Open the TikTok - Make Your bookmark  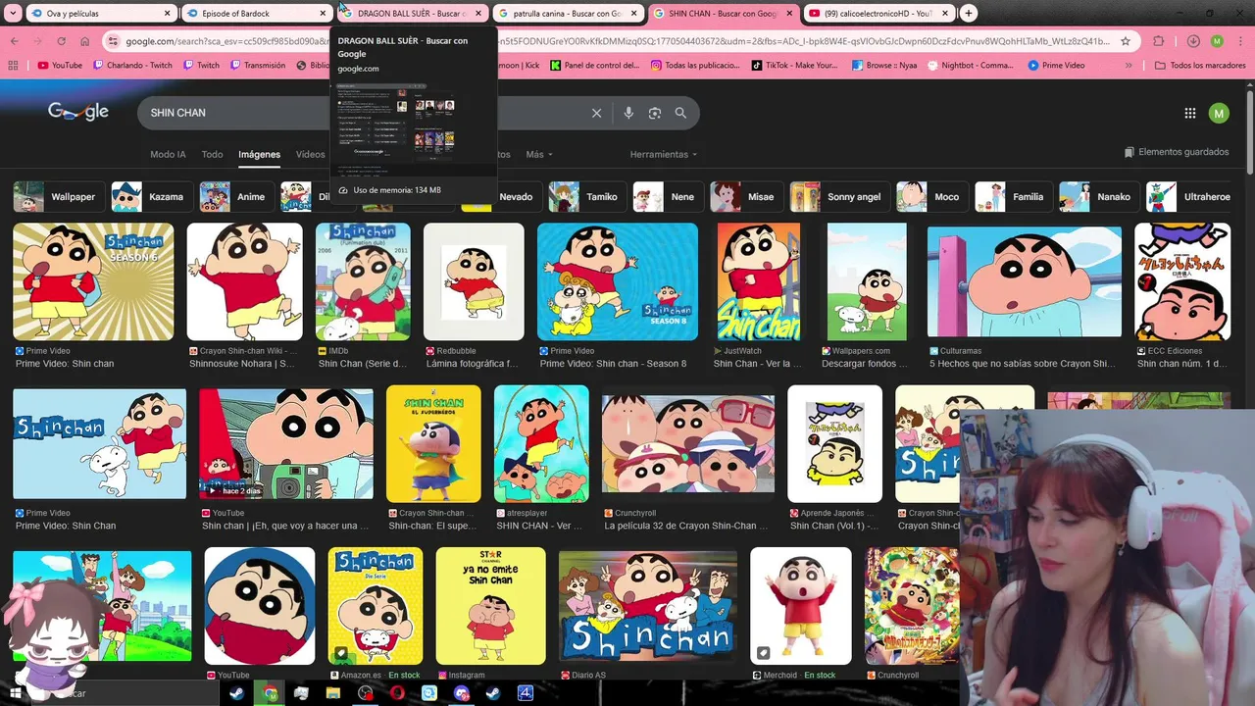pyautogui.click(x=794, y=66)
